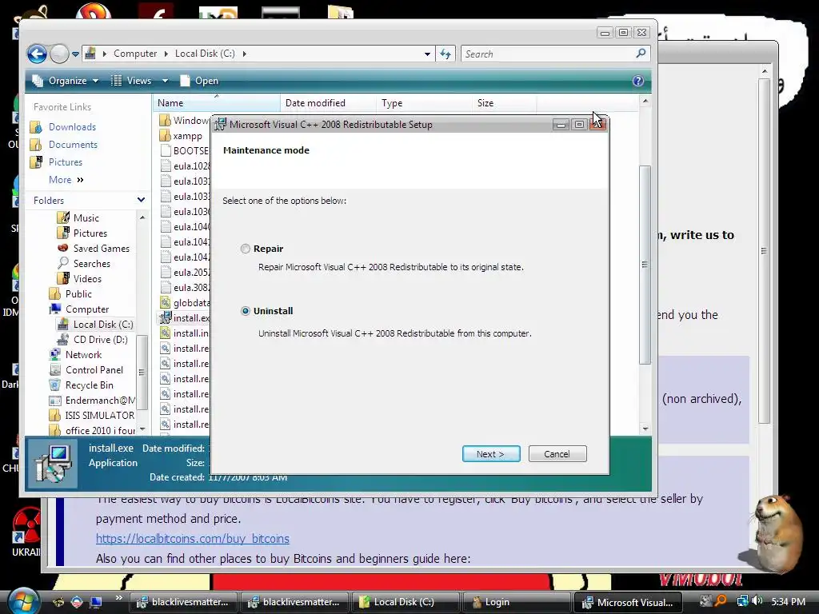Refresh the Local Disk (C:) view
Viewport: 819px width, 614px height.
[x=445, y=54]
